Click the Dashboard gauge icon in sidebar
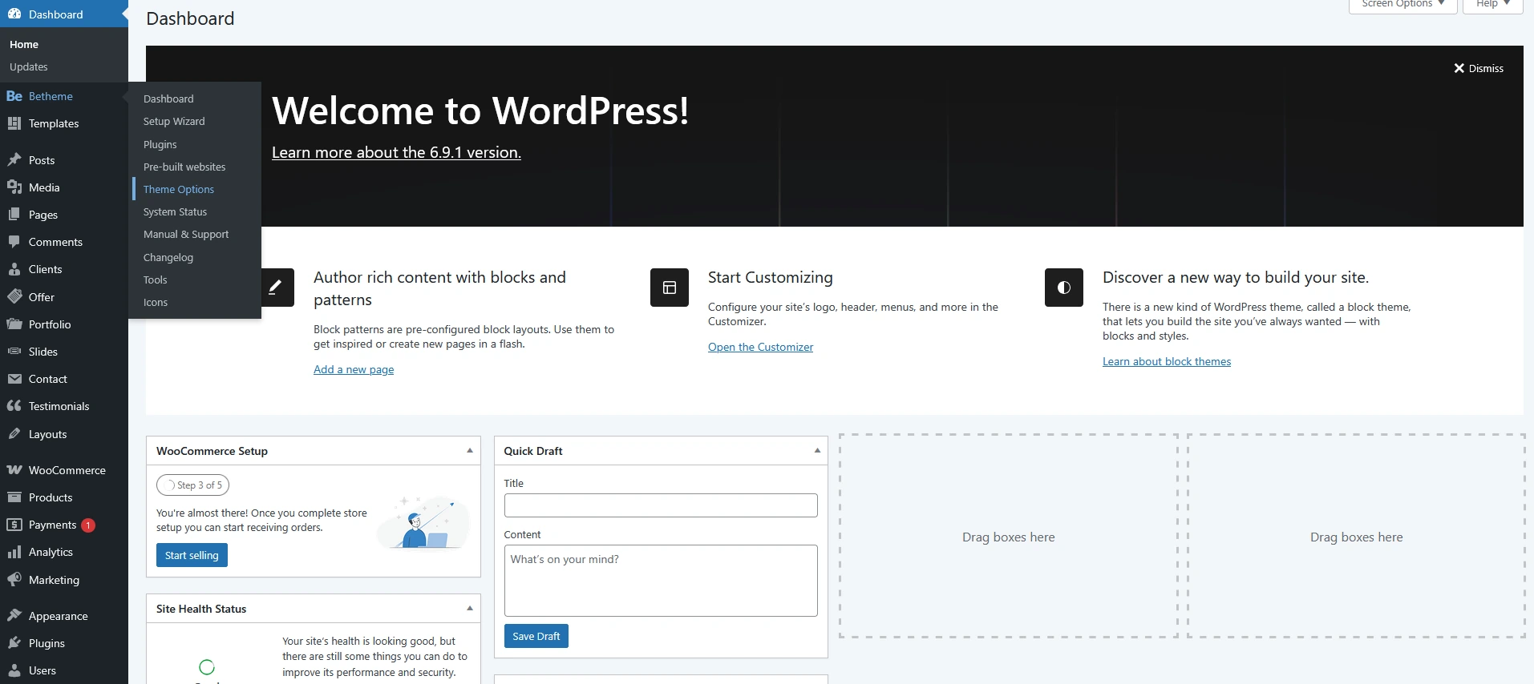Screen dimensions: 1534x684 click(x=14, y=14)
